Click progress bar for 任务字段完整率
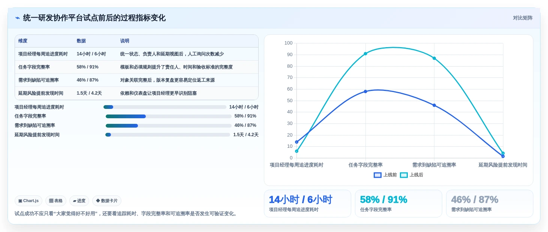 pos(169,116)
